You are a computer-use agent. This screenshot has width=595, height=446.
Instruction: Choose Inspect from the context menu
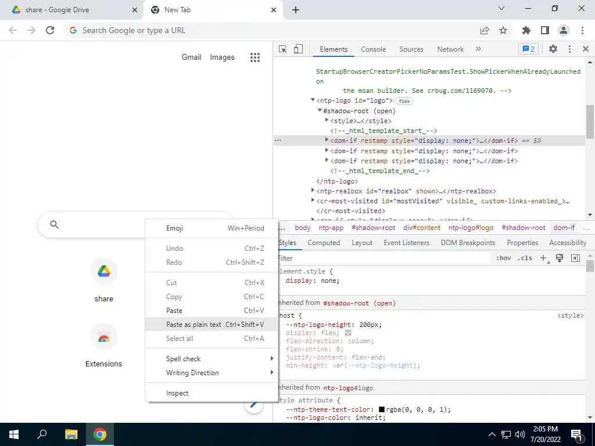tap(212, 393)
